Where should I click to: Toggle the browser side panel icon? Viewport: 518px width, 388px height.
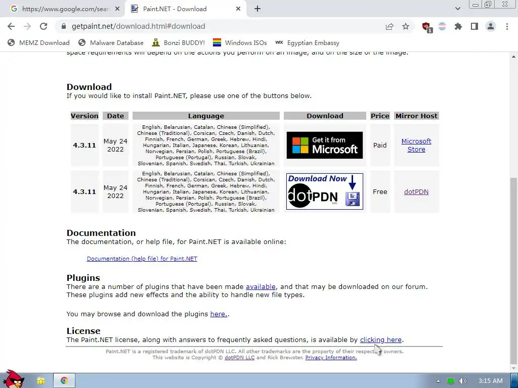pyautogui.click(x=474, y=26)
